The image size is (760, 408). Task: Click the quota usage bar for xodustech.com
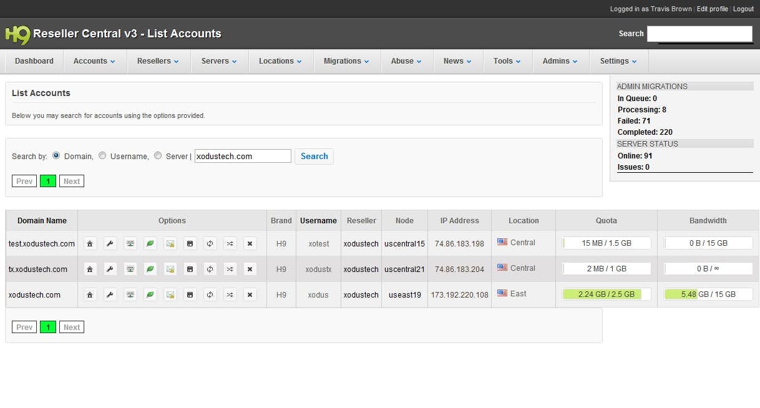[607, 294]
